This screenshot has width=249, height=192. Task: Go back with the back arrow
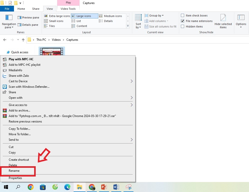point(5,40)
